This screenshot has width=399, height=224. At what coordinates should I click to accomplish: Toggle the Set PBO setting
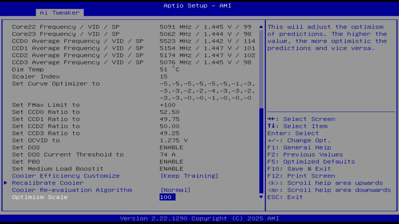[26, 161]
